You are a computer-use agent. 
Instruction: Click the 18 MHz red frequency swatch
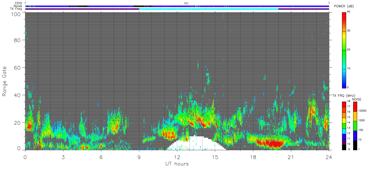[344, 104]
